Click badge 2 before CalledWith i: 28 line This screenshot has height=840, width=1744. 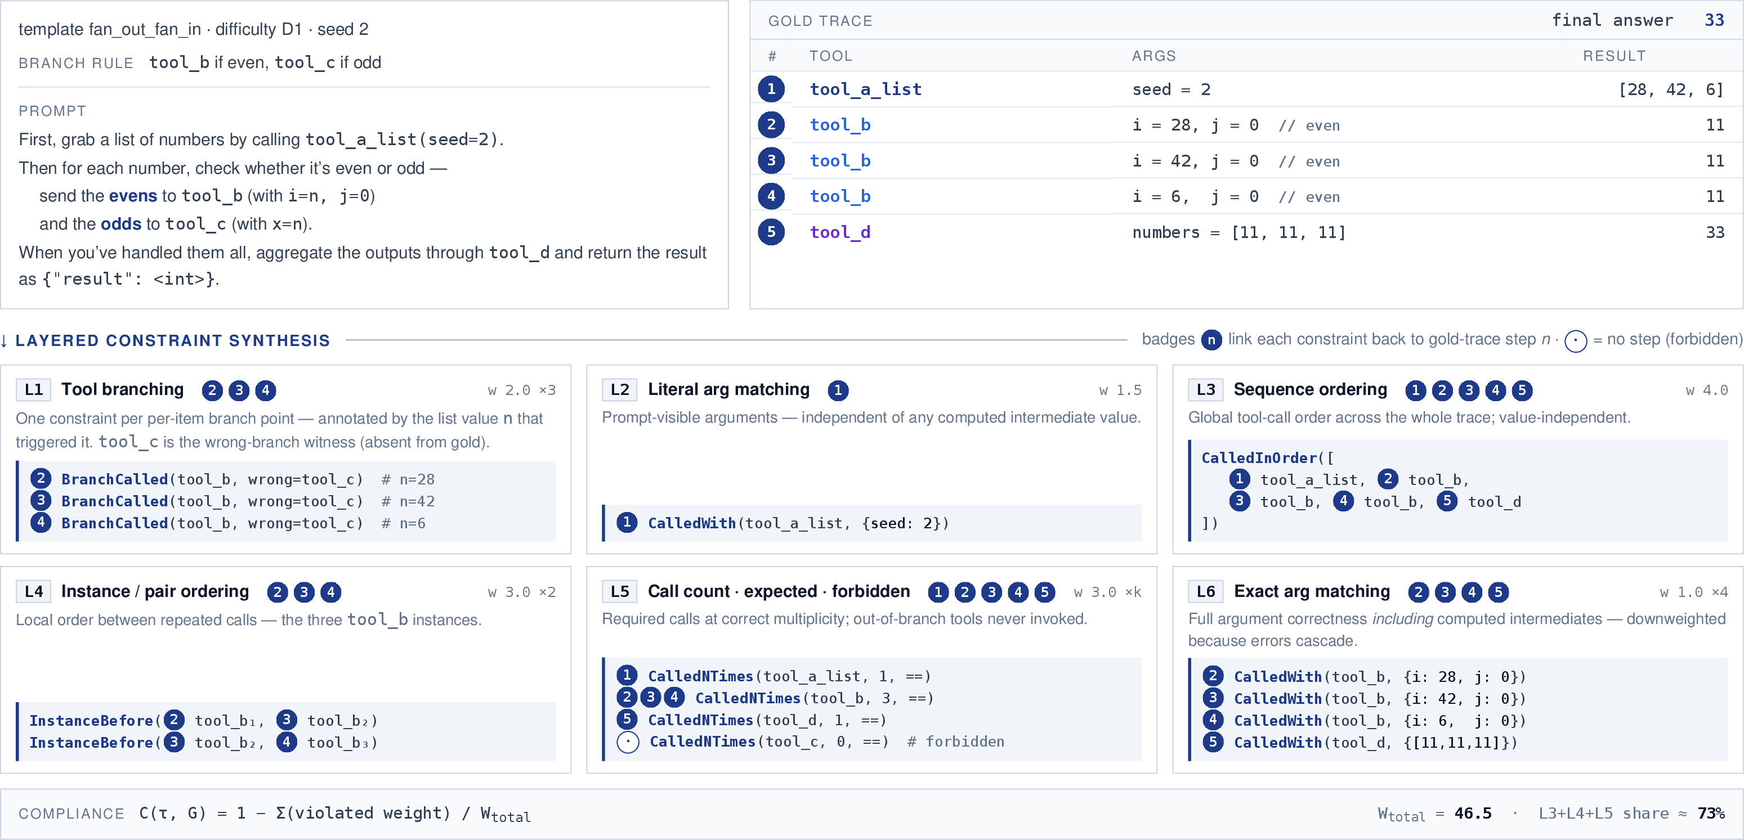pos(1213,676)
